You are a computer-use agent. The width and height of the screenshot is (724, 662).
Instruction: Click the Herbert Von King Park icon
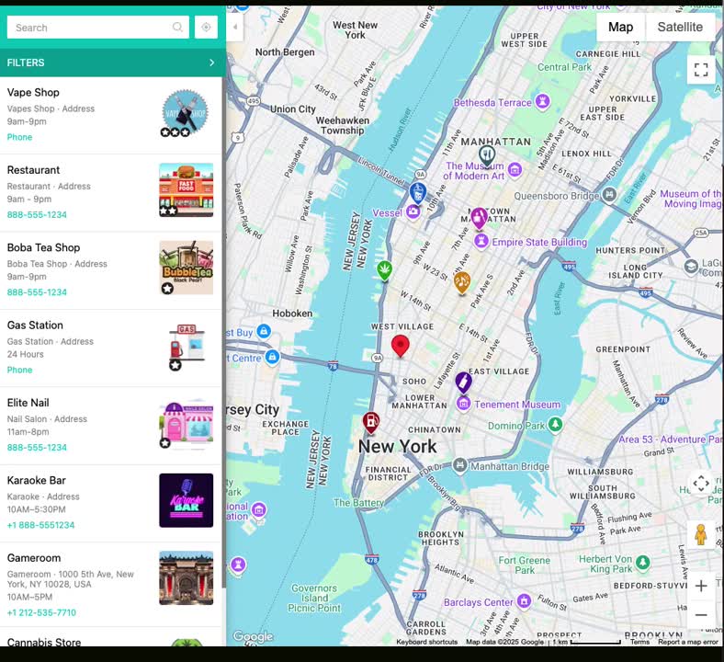click(642, 563)
